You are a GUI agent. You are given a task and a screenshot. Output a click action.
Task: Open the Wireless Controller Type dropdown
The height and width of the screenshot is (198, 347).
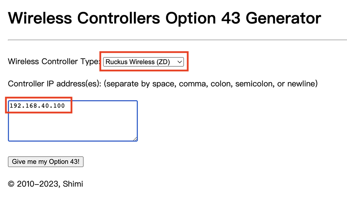point(143,62)
